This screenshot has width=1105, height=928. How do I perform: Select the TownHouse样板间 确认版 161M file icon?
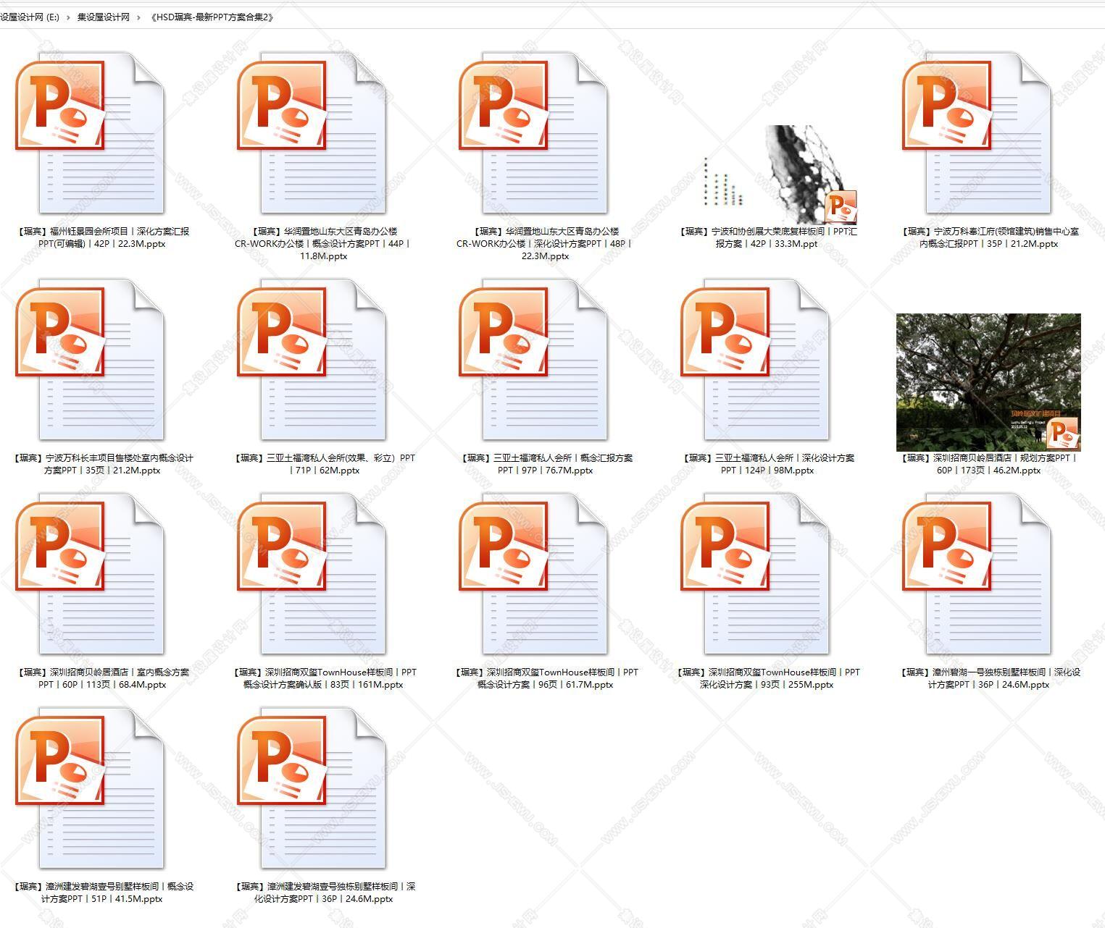[312, 574]
